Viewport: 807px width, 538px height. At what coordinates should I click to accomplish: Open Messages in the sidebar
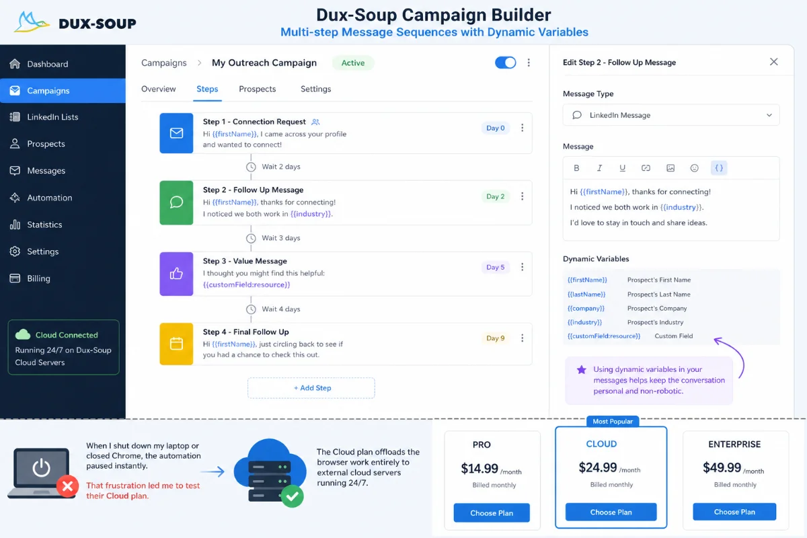(x=63, y=171)
